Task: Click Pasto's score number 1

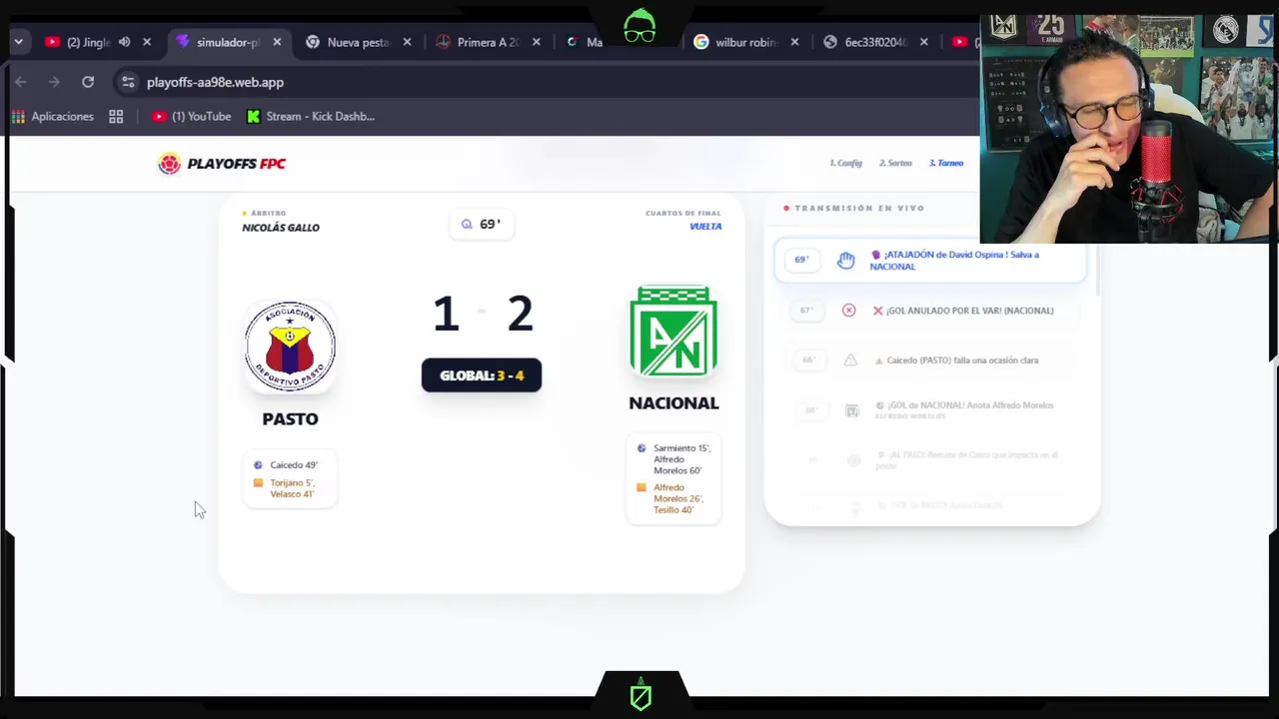Action: point(446,314)
